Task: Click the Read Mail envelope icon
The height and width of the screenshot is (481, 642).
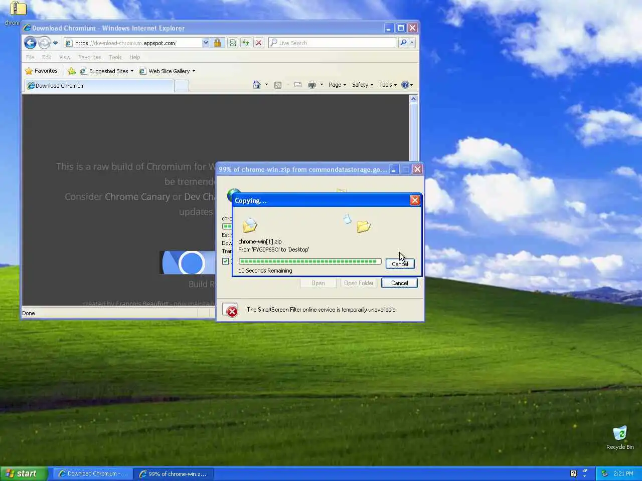Action: click(298, 85)
